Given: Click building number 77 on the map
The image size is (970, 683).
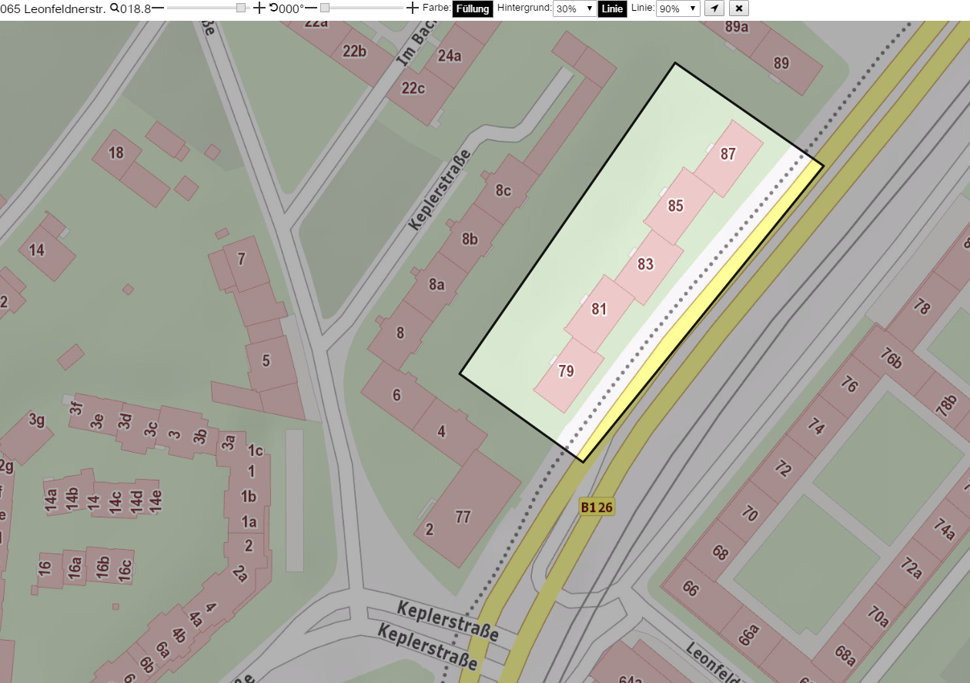Looking at the screenshot, I should tap(463, 517).
